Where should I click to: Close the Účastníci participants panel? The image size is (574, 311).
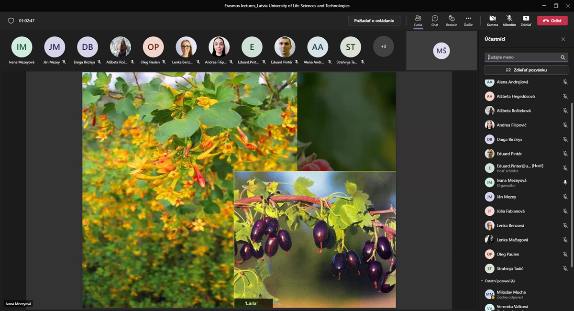point(563,39)
